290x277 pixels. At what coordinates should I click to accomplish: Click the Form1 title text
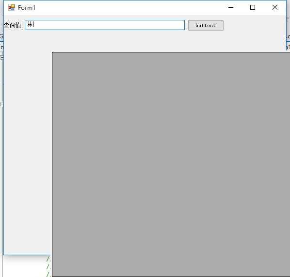pyautogui.click(x=27, y=8)
